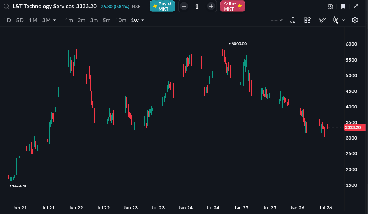Screen dimensions: 368x214
Task: Open drawing tools pencil-ruler icon
Action: (x=322, y=20)
